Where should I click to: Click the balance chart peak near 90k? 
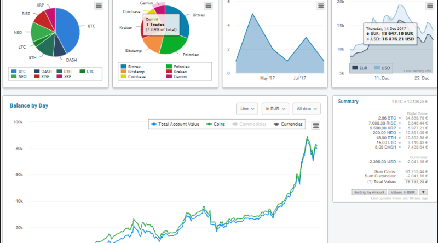pyautogui.click(x=307, y=137)
